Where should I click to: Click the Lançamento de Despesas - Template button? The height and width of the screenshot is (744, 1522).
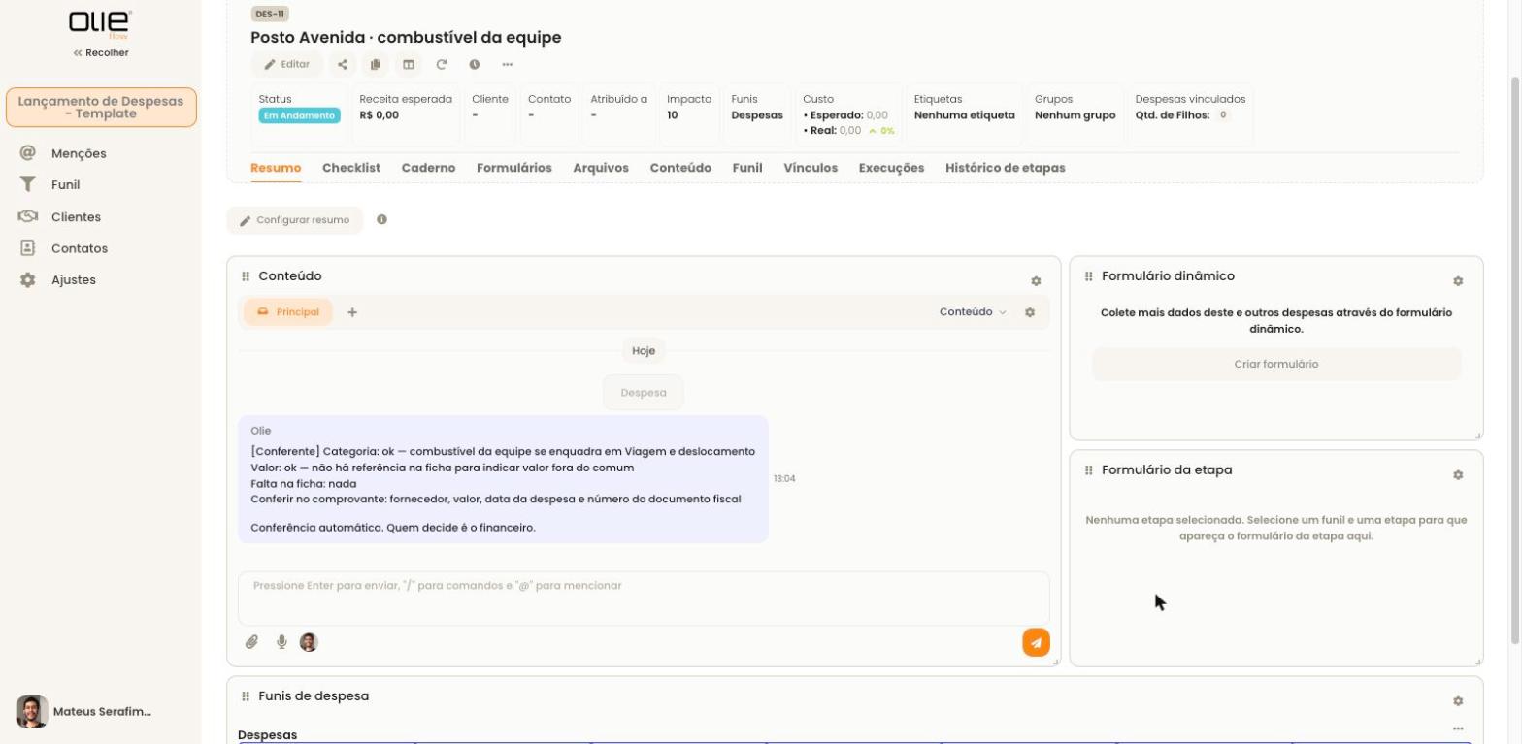point(101,108)
